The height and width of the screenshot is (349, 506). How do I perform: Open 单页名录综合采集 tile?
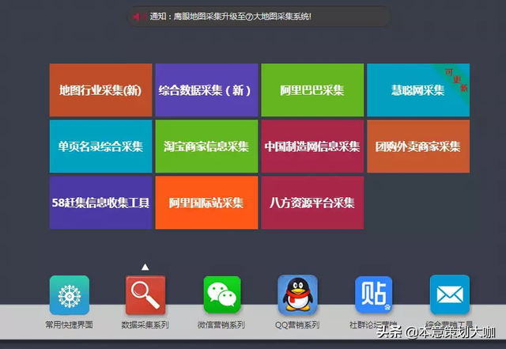(x=100, y=146)
